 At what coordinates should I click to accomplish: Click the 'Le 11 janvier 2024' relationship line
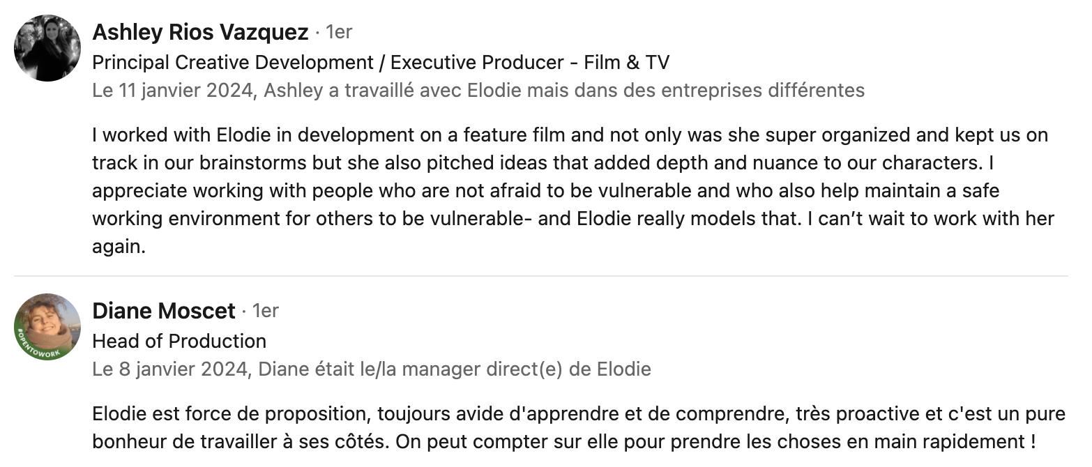(478, 91)
